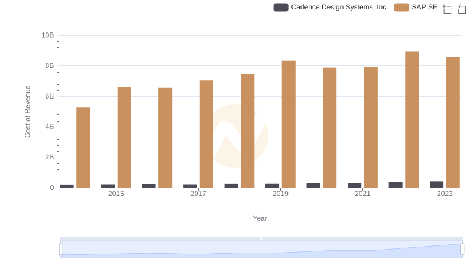Click the Cadence bar for 2015
This screenshot has width=473, height=272.
tap(108, 186)
